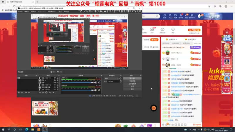Click 开始录制 in OBS controls

[x=132, y=81]
